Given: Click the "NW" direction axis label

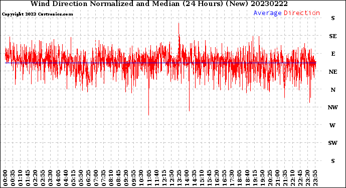Looking at the screenshot, I should [333, 107].
